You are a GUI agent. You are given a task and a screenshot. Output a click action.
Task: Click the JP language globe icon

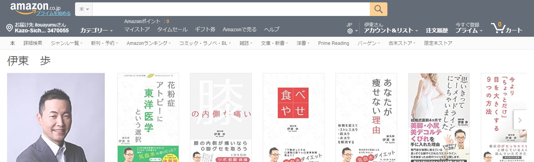[x=350, y=31]
